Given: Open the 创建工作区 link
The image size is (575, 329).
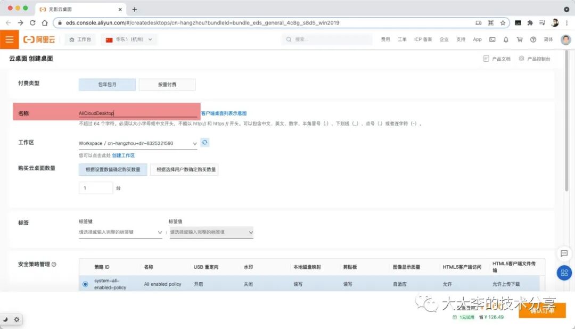Looking at the screenshot, I should [123, 155].
